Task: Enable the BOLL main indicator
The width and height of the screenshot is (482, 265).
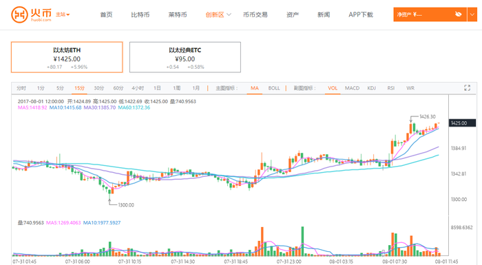Action: pos(274,88)
